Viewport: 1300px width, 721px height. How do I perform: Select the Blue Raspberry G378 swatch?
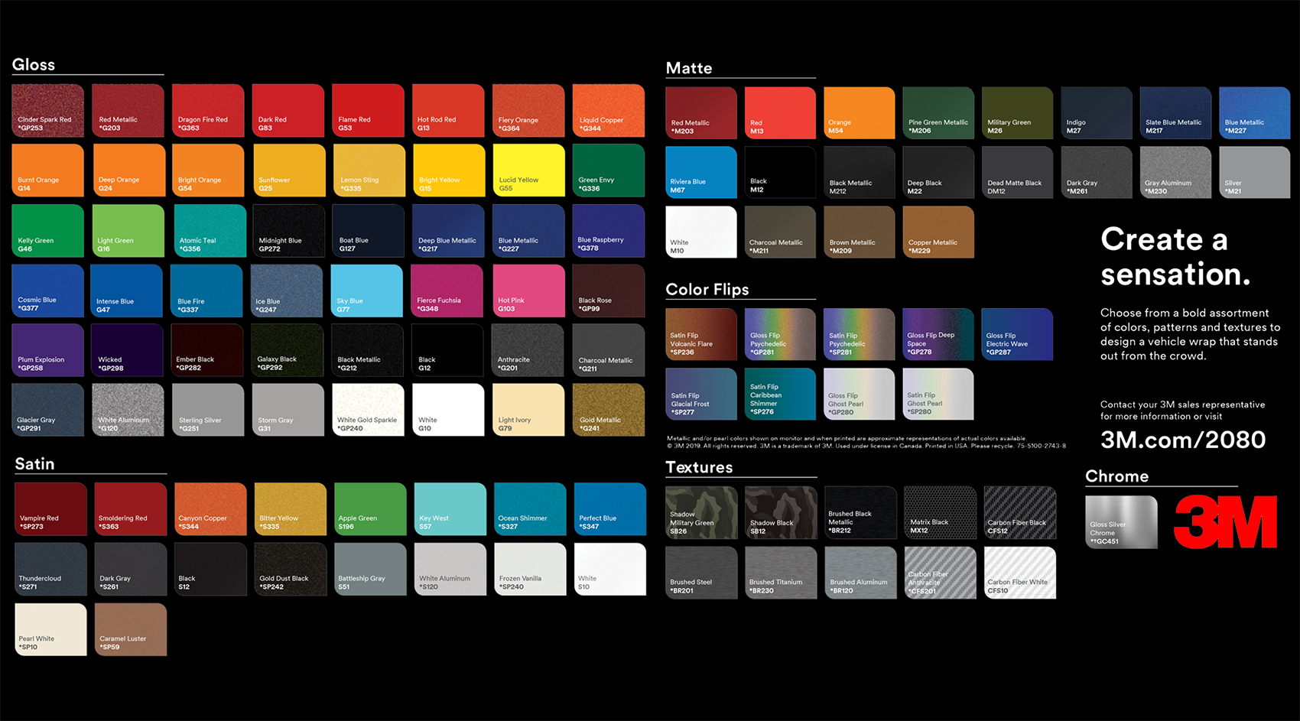[609, 230]
